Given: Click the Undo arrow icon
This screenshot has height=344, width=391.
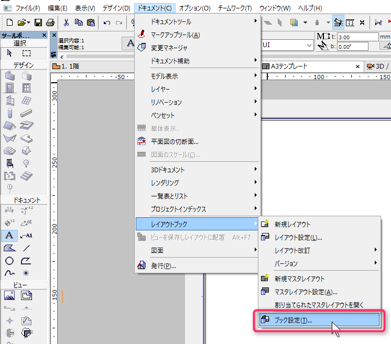Looking at the screenshot, I should [x=107, y=23].
